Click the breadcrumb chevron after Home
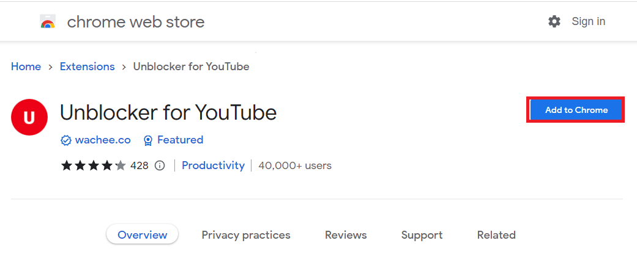Image resolution: width=637 pixels, height=257 pixels. 50,67
